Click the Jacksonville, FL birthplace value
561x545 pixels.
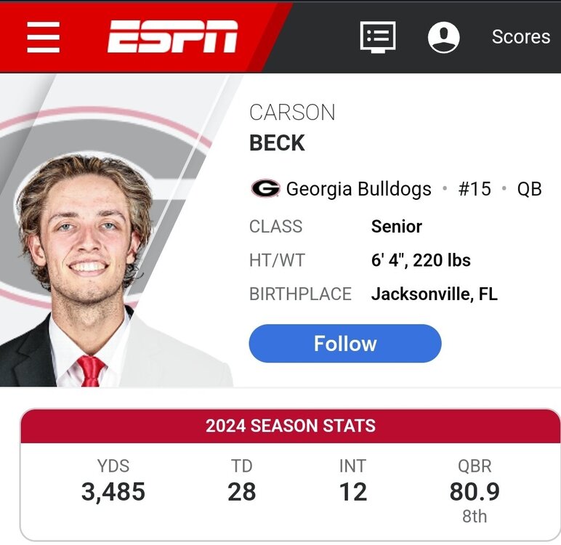point(434,294)
